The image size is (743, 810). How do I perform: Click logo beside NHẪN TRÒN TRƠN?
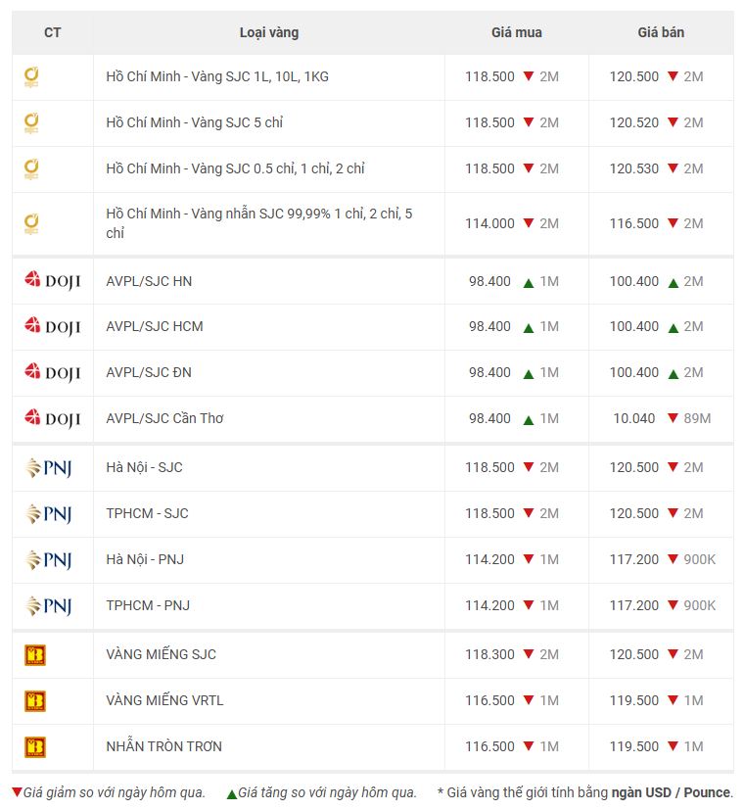tap(34, 746)
